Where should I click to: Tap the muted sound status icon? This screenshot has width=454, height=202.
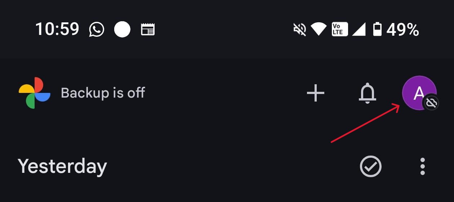(x=300, y=30)
